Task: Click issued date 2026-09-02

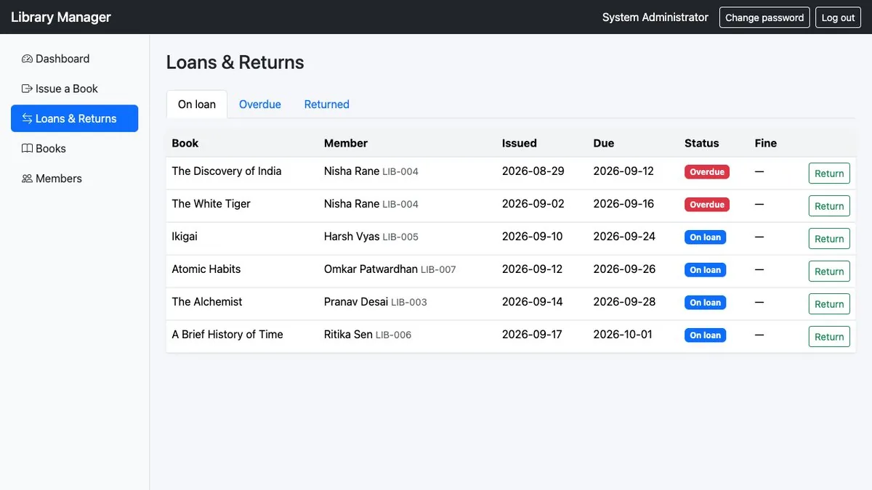Action: click(x=533, y=204)
